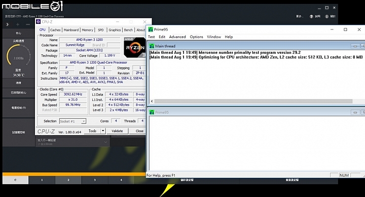The height and width of the screenshot is (197, 365).
Task: Select the Bench tab in CPU-Z
Action: pos(128,30)
